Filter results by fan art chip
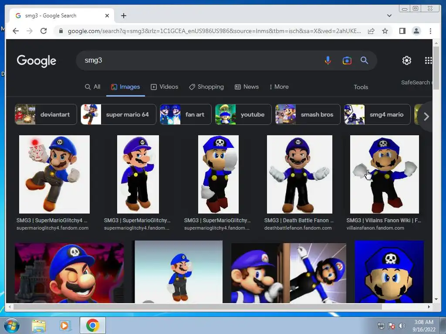Screen dimensions: 446x334 pos(186,114)
